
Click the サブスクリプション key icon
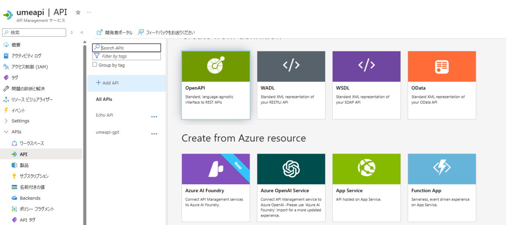14,176
